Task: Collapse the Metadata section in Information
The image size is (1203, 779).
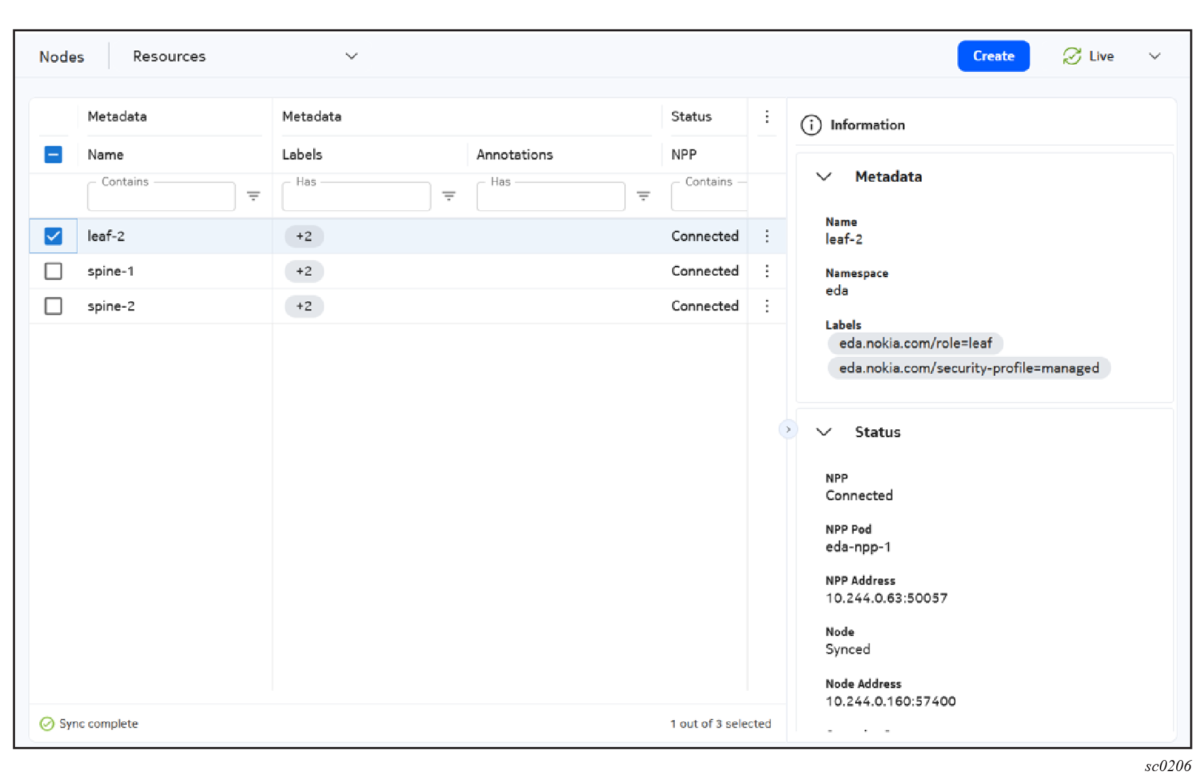Action: point(824,176)
